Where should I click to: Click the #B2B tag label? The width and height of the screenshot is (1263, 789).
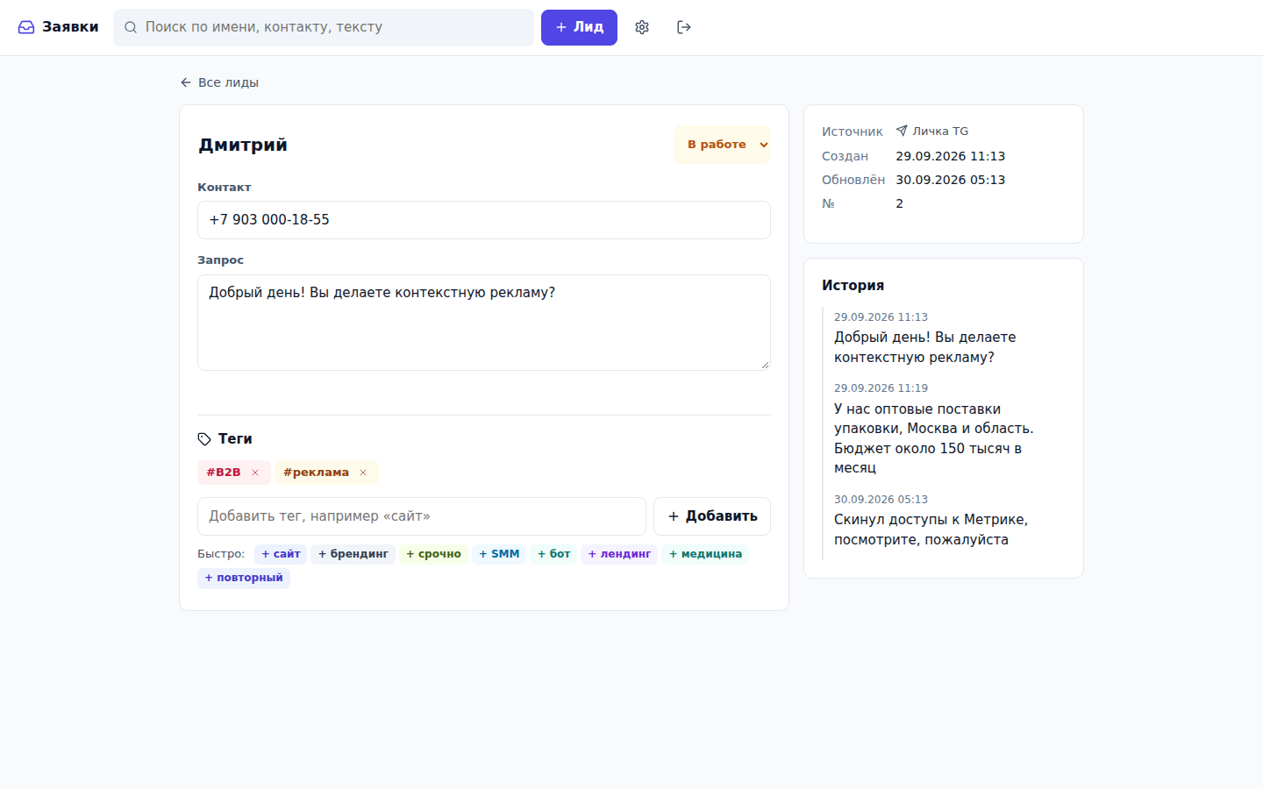tap(223, 473)
